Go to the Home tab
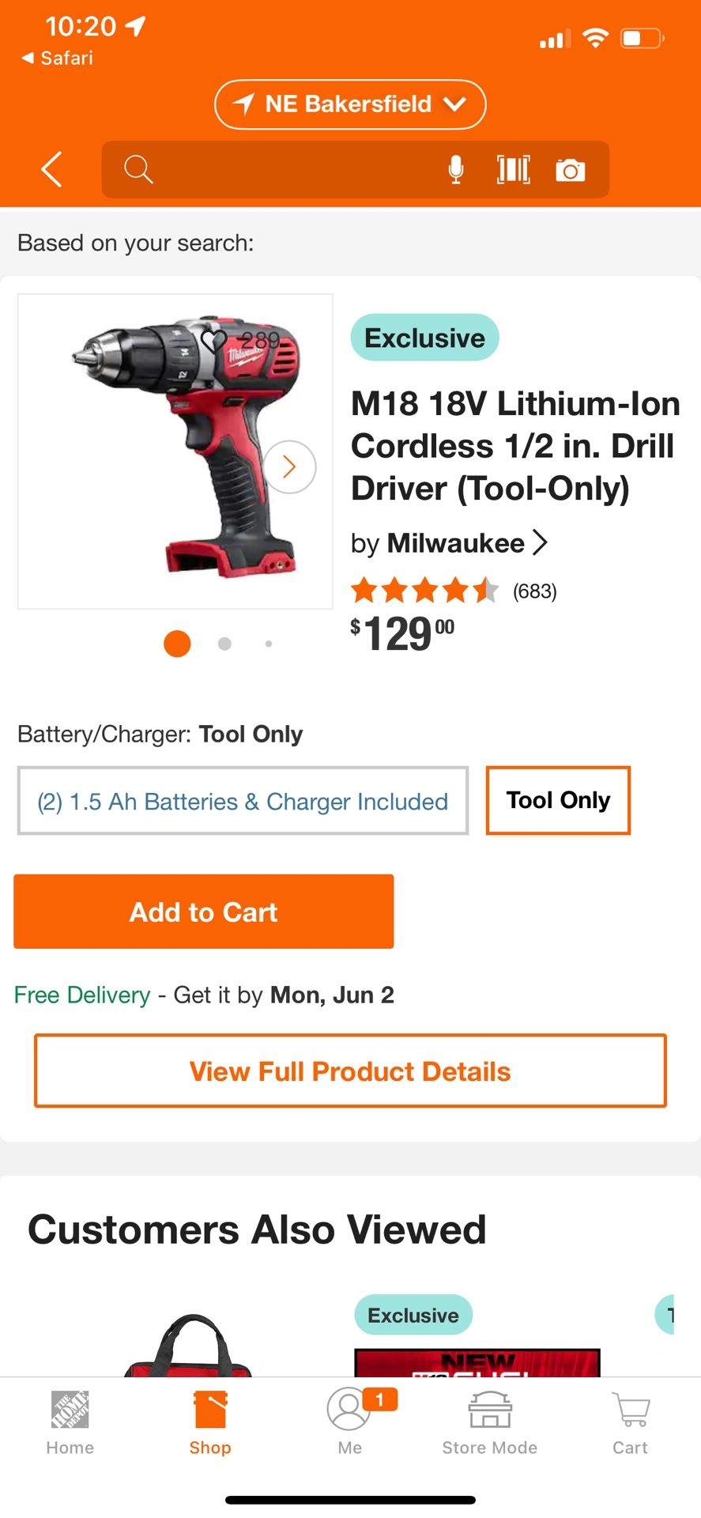701x1518 pixels. [x=70, y=1423]
